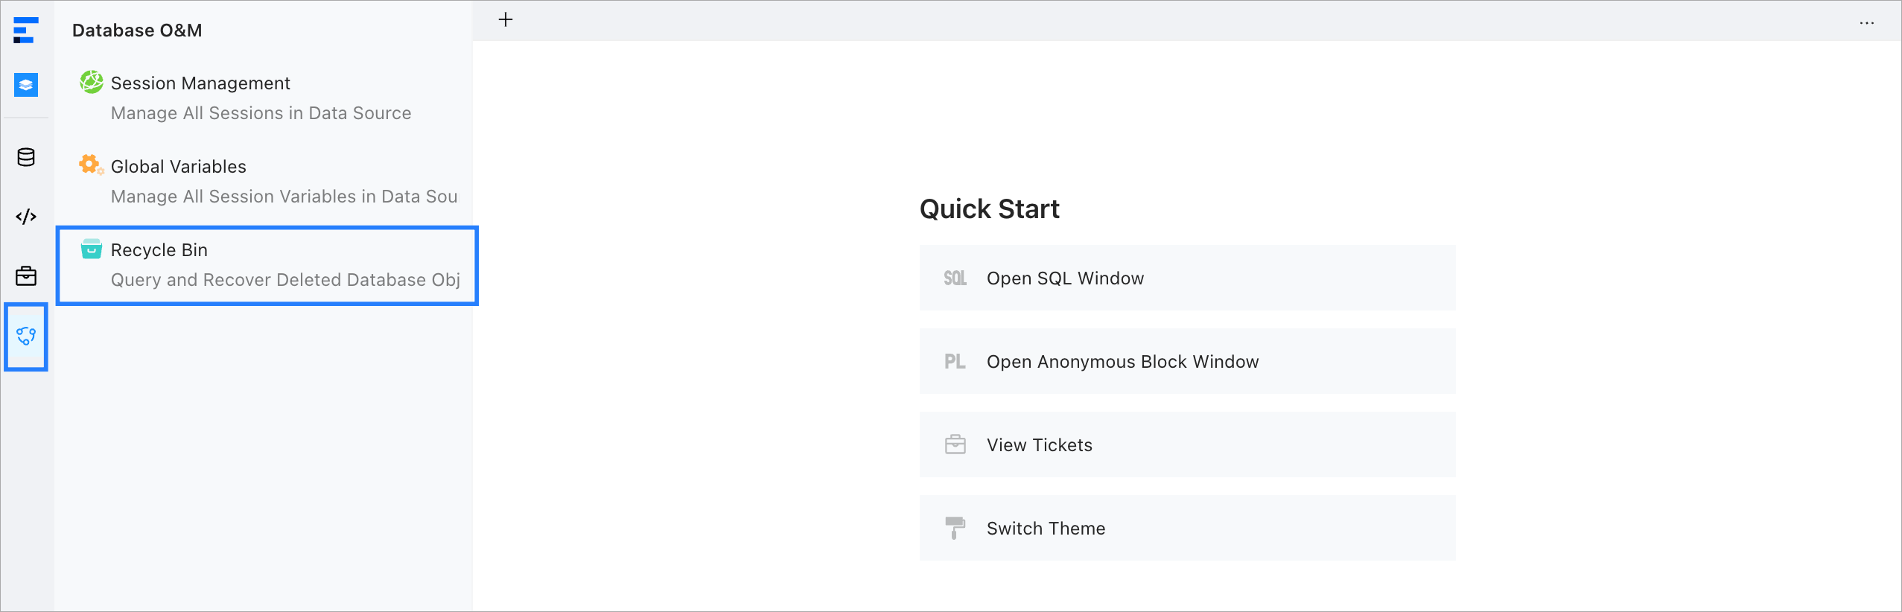Click the paint roller theme icon
Image resolution: width=1902 pixels, height=612 pixels.
(x=955, y=528)
